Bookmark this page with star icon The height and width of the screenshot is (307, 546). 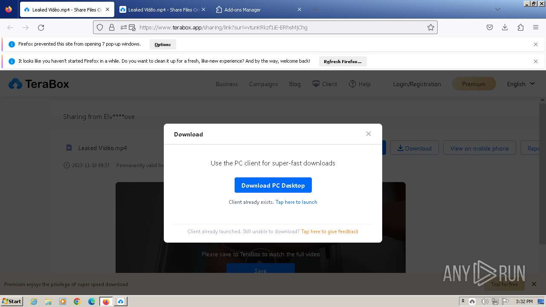[431, 27]
